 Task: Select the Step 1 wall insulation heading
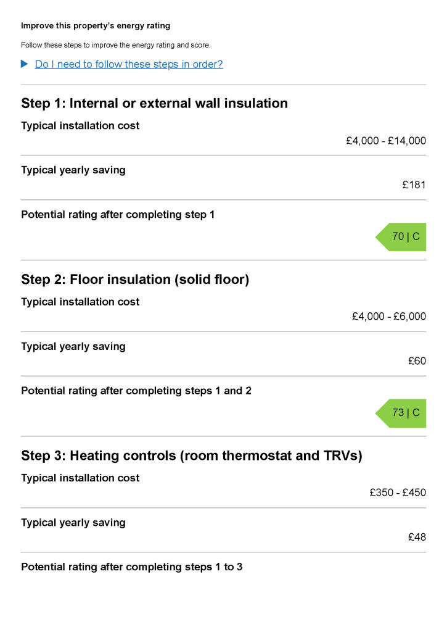[x=154, y=103]
